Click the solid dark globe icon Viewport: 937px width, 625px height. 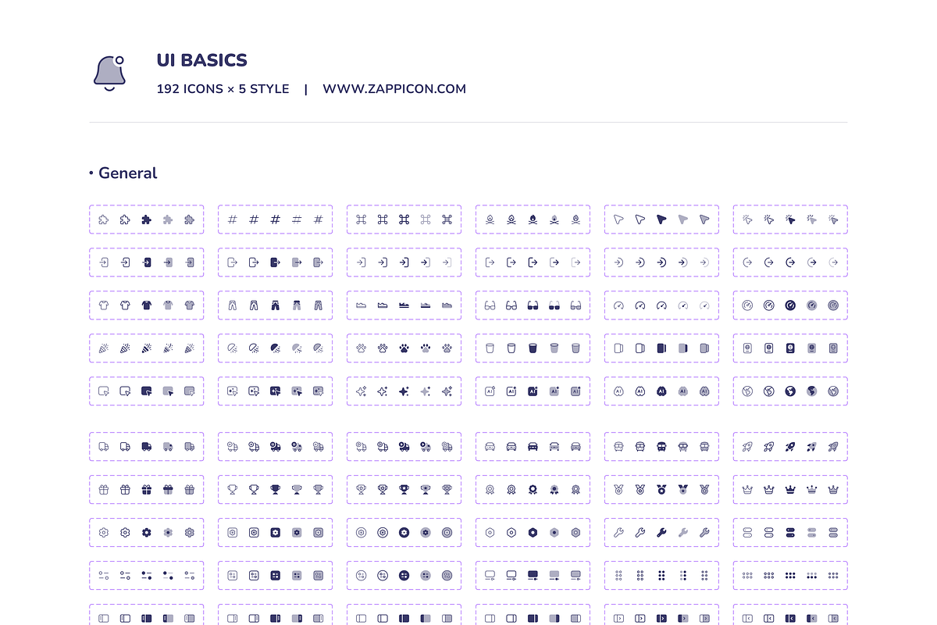coord(790,391)
